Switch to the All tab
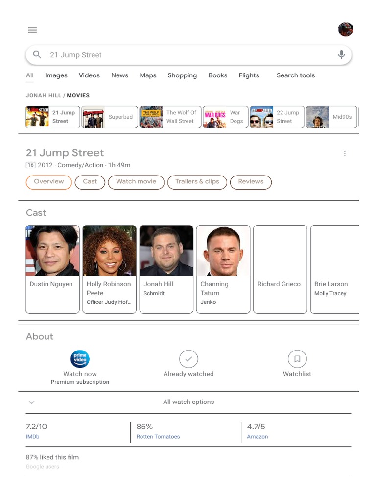 (x=30, y=75)
